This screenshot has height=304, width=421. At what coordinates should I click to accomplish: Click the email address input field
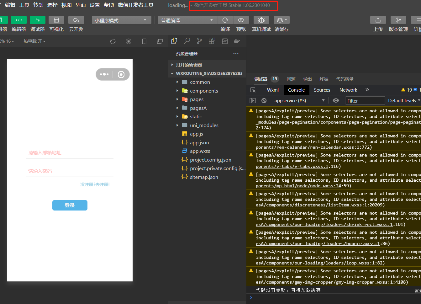(x=70, y=153)
